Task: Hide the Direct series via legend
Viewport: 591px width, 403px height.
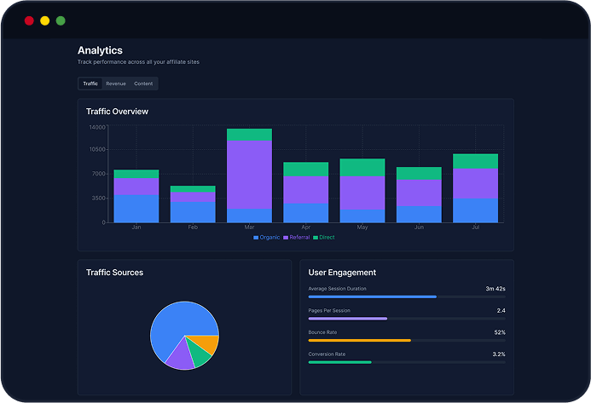Action: (323, 237)
